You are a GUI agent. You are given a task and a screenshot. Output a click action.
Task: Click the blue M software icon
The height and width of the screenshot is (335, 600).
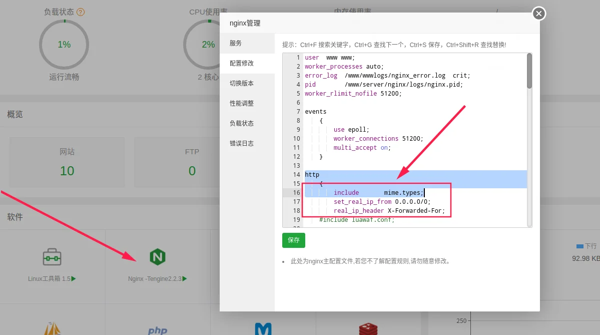tap(263, 329)
